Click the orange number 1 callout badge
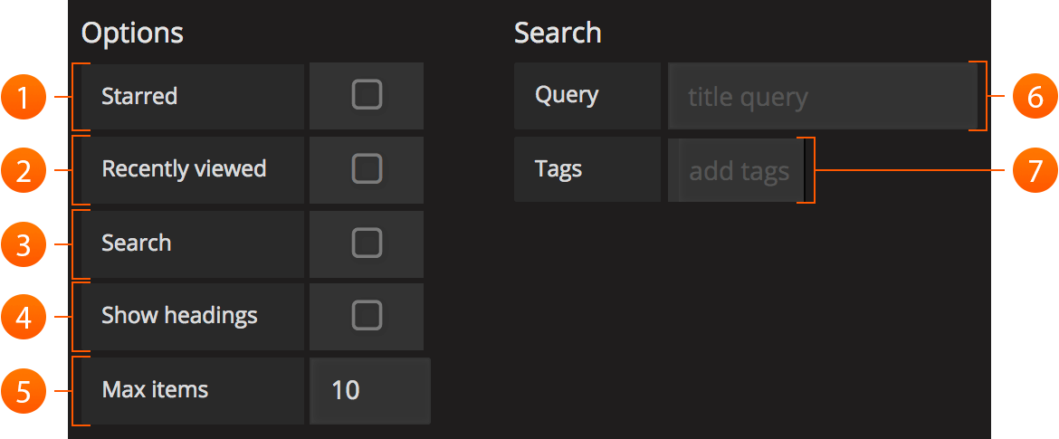Viewport: 1059px width, 439px height. 24,97
